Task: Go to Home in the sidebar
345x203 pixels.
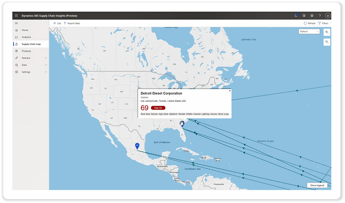Action: (25, 30)
